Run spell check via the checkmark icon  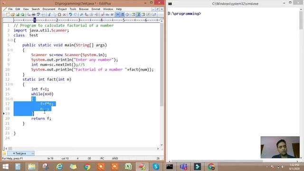point(38,15)
